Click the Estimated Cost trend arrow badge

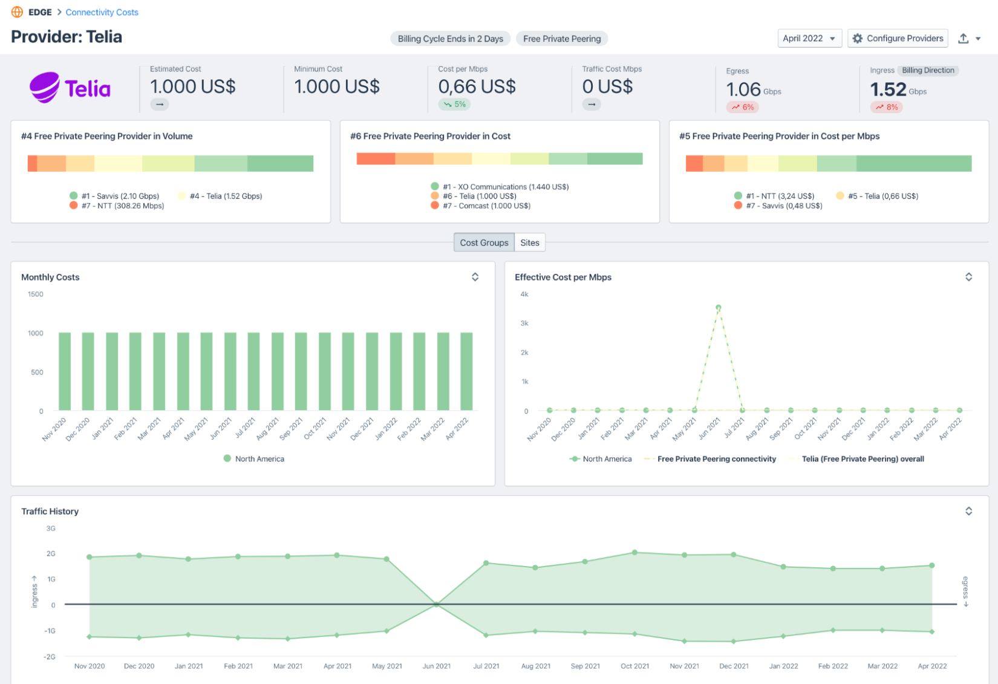(x=160, y=104)
